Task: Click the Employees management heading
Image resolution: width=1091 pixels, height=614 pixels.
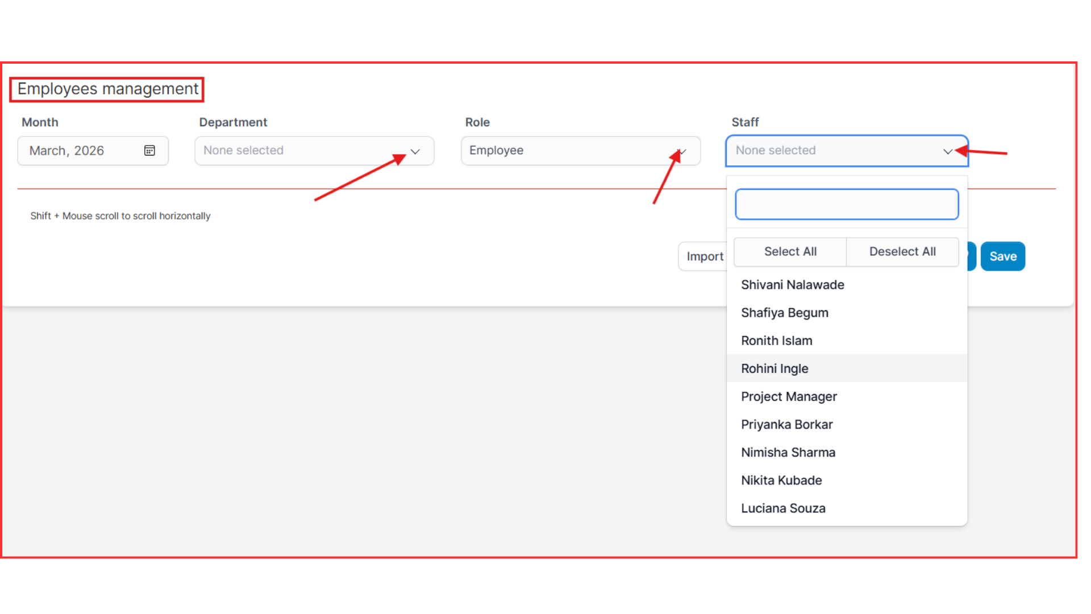Action: point(107,89)
